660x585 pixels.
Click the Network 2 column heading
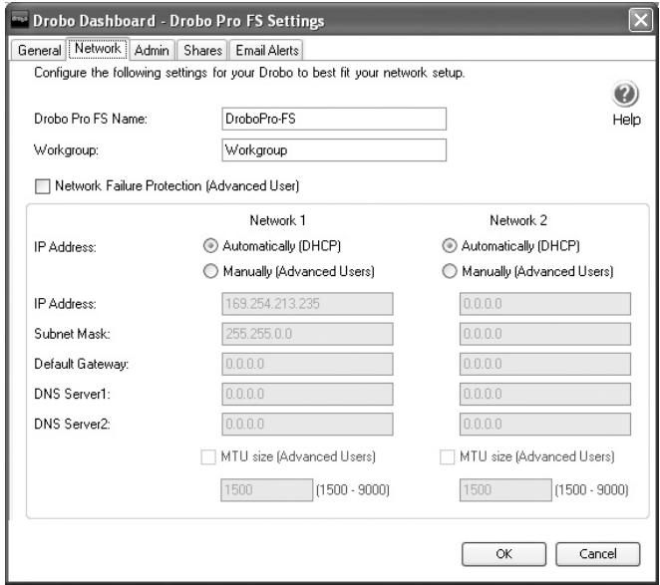point(518,220)
